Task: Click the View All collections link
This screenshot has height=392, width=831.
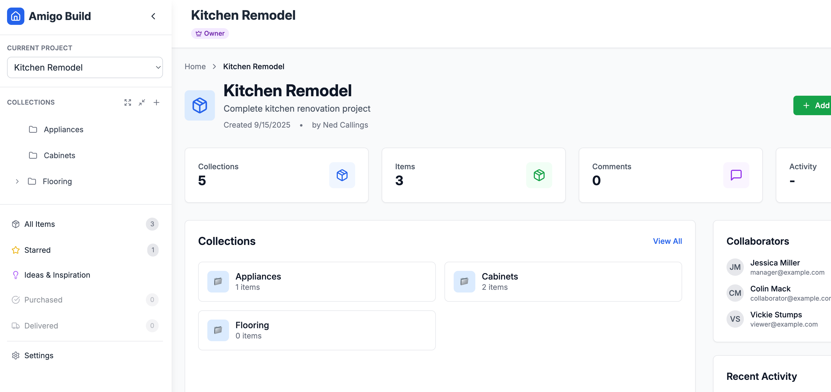Action: tap(667, 241)
